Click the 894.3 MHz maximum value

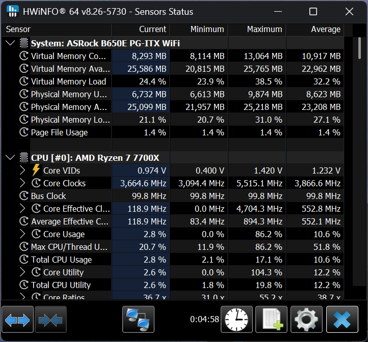pos(263,221)
